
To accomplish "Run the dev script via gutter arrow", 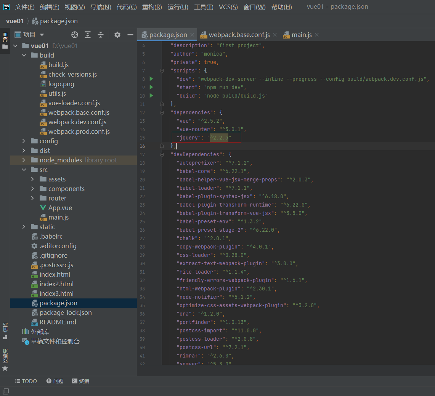I will pos(151,79).
